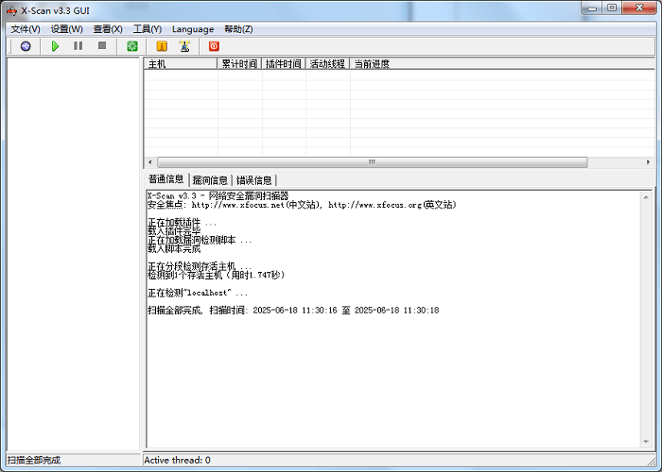Start scanning with the green play button
Viewport: 662px width, 472px height.
click(56, 46)
